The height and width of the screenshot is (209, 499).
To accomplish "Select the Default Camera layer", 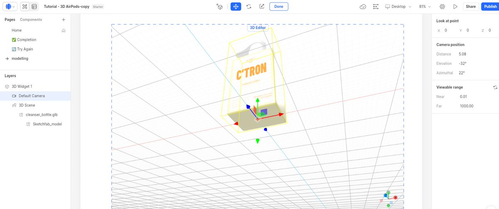I will (x=35, y=96).
